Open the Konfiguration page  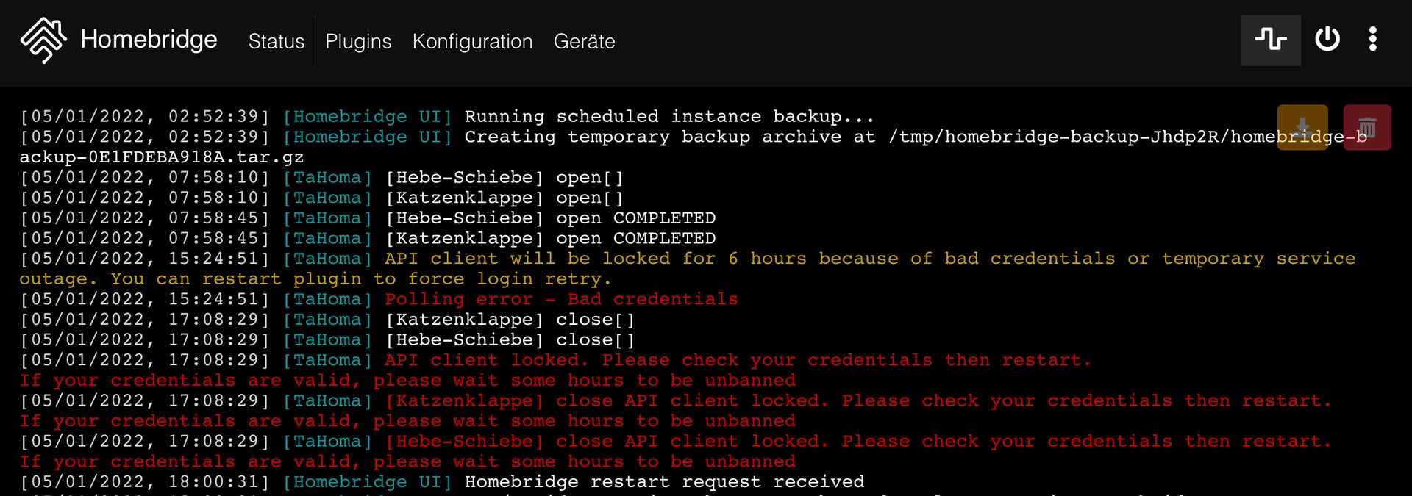(x=472, y=41)
